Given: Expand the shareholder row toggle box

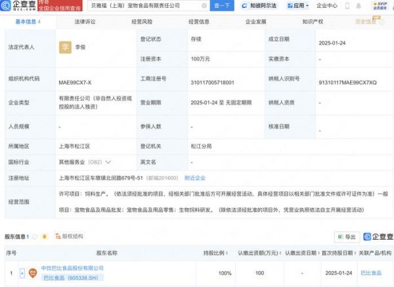Looking at the screenshot, I should (22, 272).
